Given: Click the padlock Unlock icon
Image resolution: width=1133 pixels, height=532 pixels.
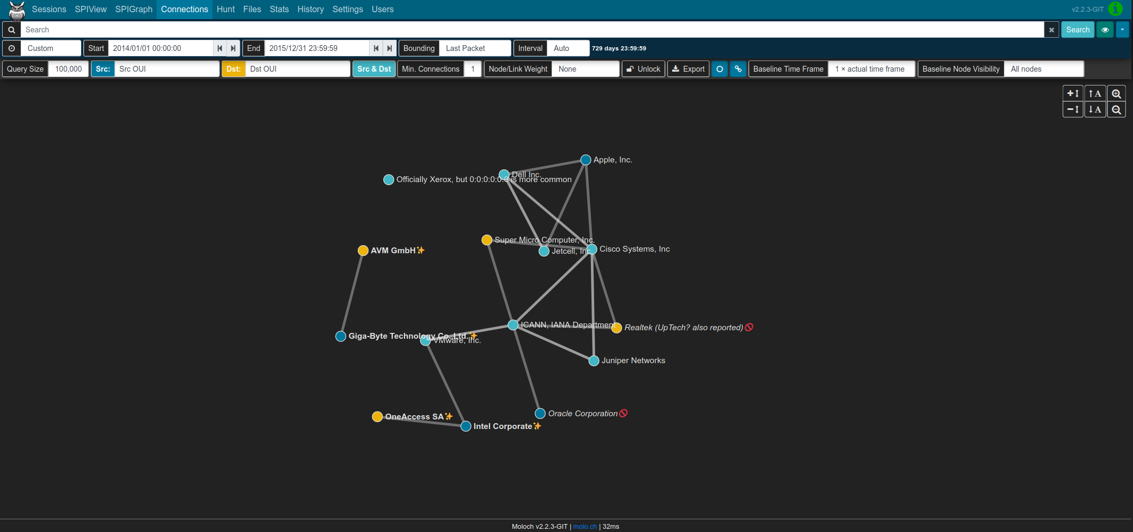Looking at the screenshot, I should [x=630, y=68].
